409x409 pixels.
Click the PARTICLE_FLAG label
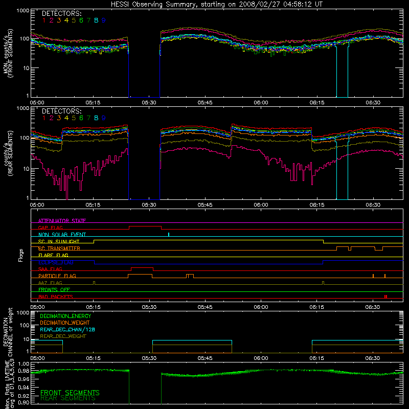tap(57, 276)
